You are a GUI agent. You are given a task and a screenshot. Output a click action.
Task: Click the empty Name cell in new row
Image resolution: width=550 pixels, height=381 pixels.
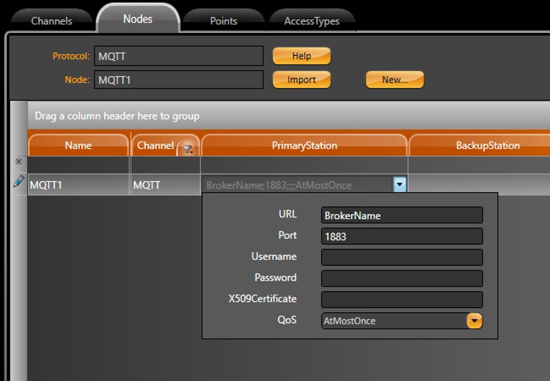coord(78,165)
